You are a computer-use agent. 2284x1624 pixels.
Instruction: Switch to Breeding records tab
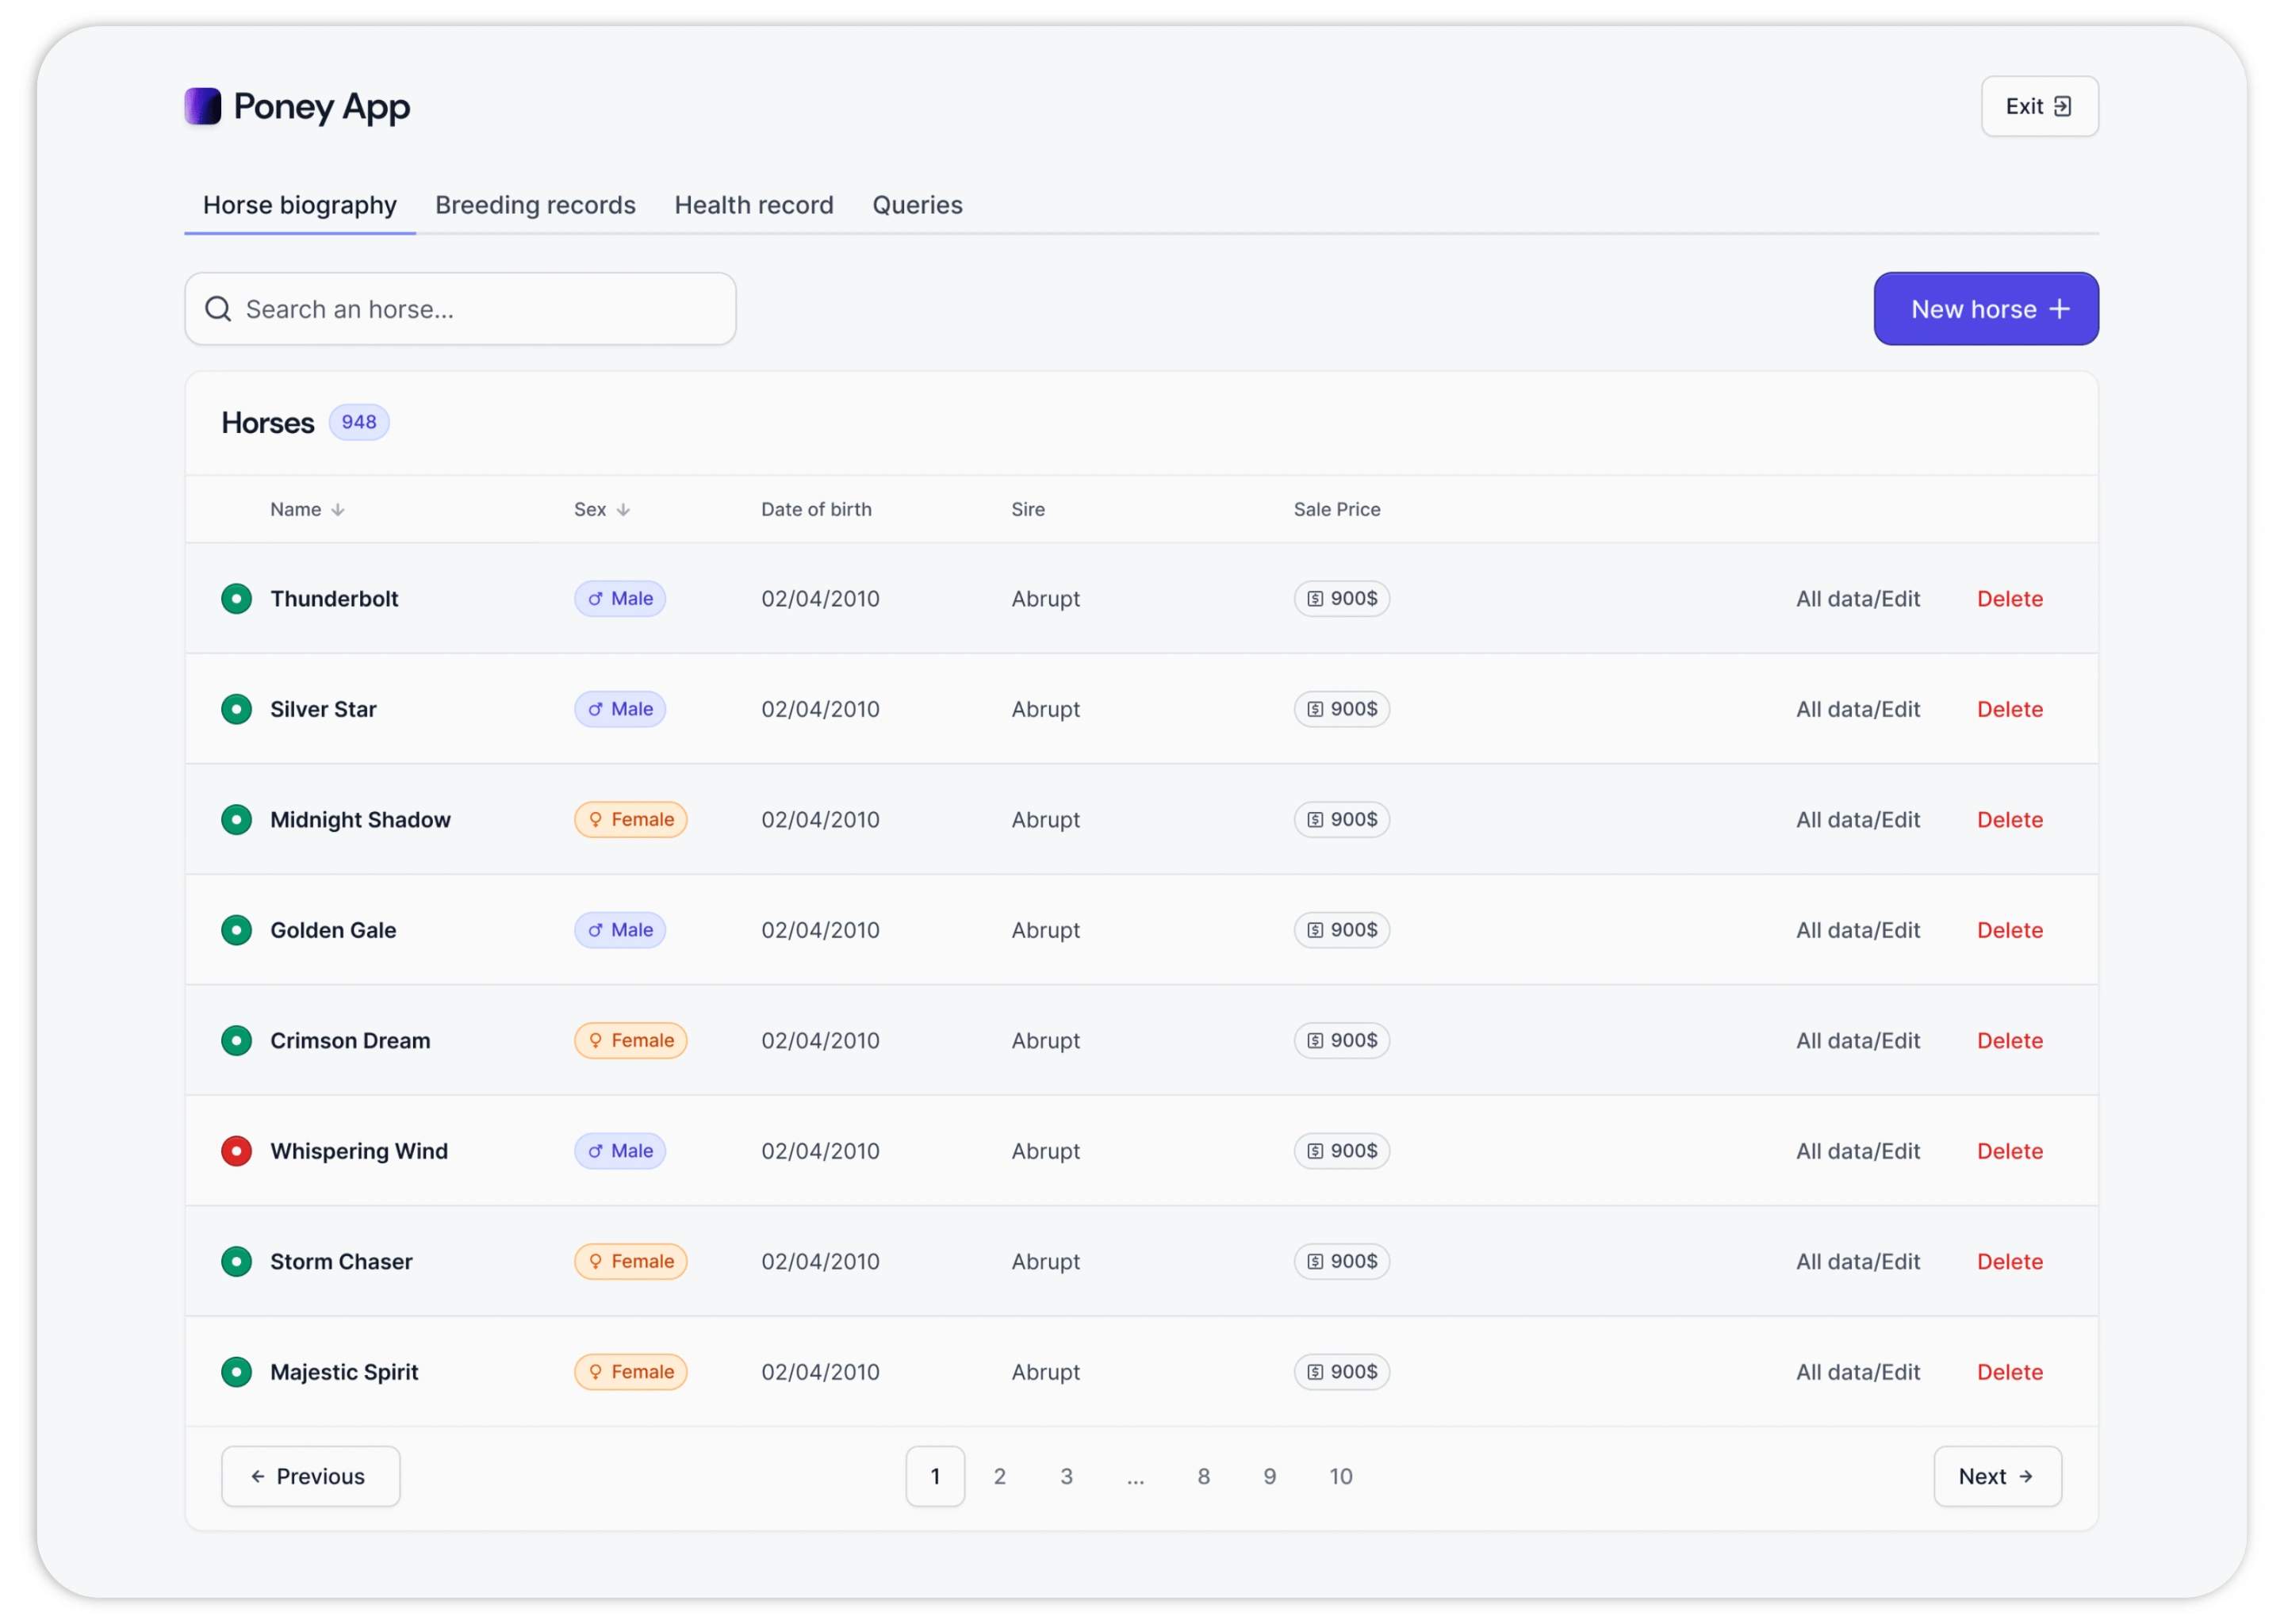[x=535, y=205]
